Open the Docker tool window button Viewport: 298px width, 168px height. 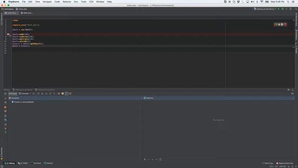tap(48, 163)
